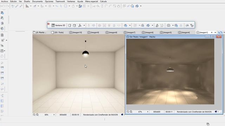Open the dropdown arrow beside the camera icon
This screenshot has width=225, height=126.
[173, 26]
